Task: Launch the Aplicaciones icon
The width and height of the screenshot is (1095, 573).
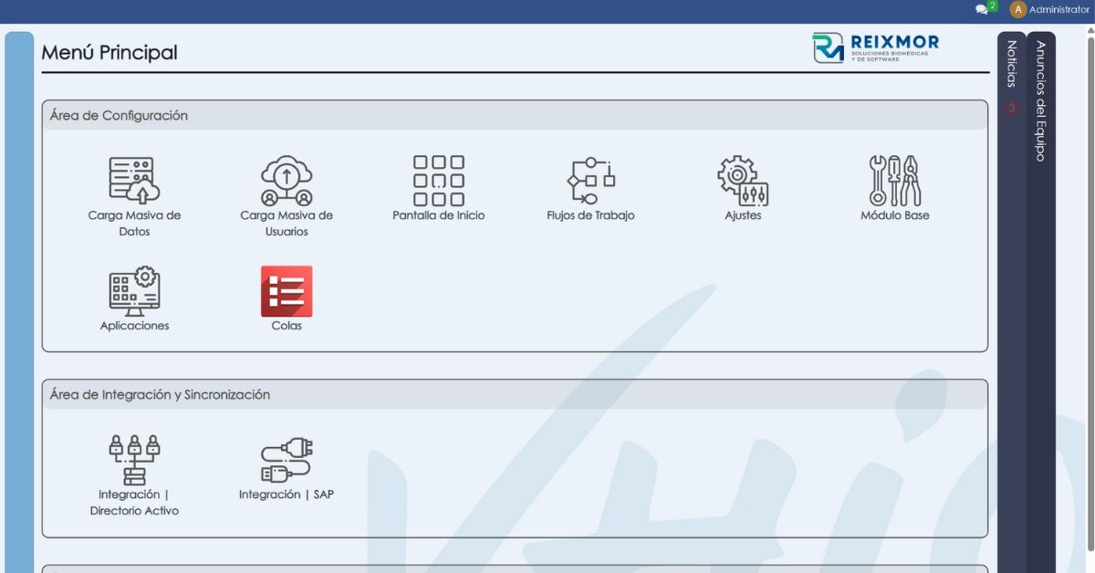Action: point(134,291)
